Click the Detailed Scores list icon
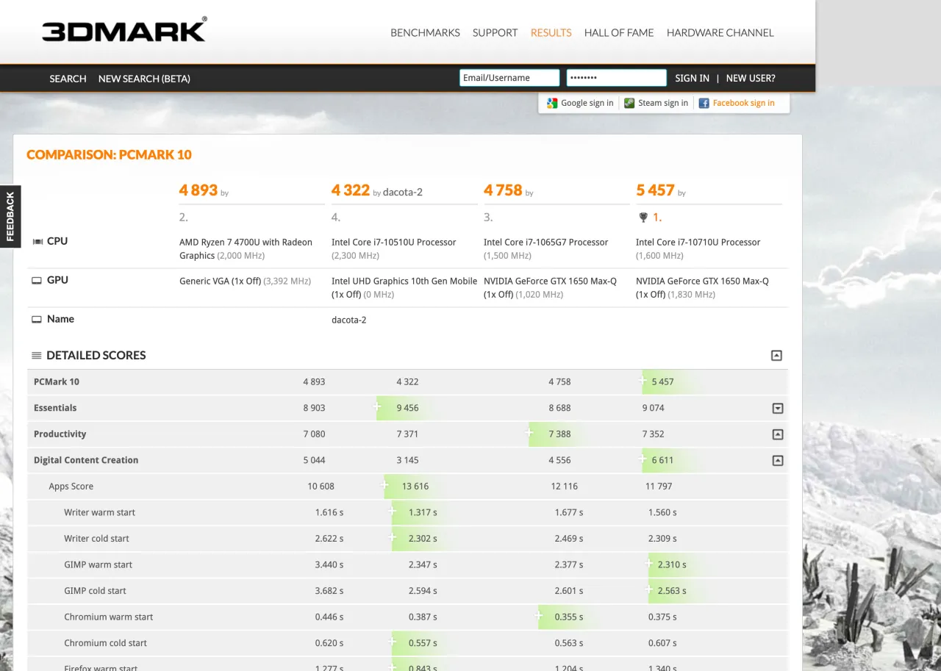This screenshot has width=941, height=671. click(37, 356)
